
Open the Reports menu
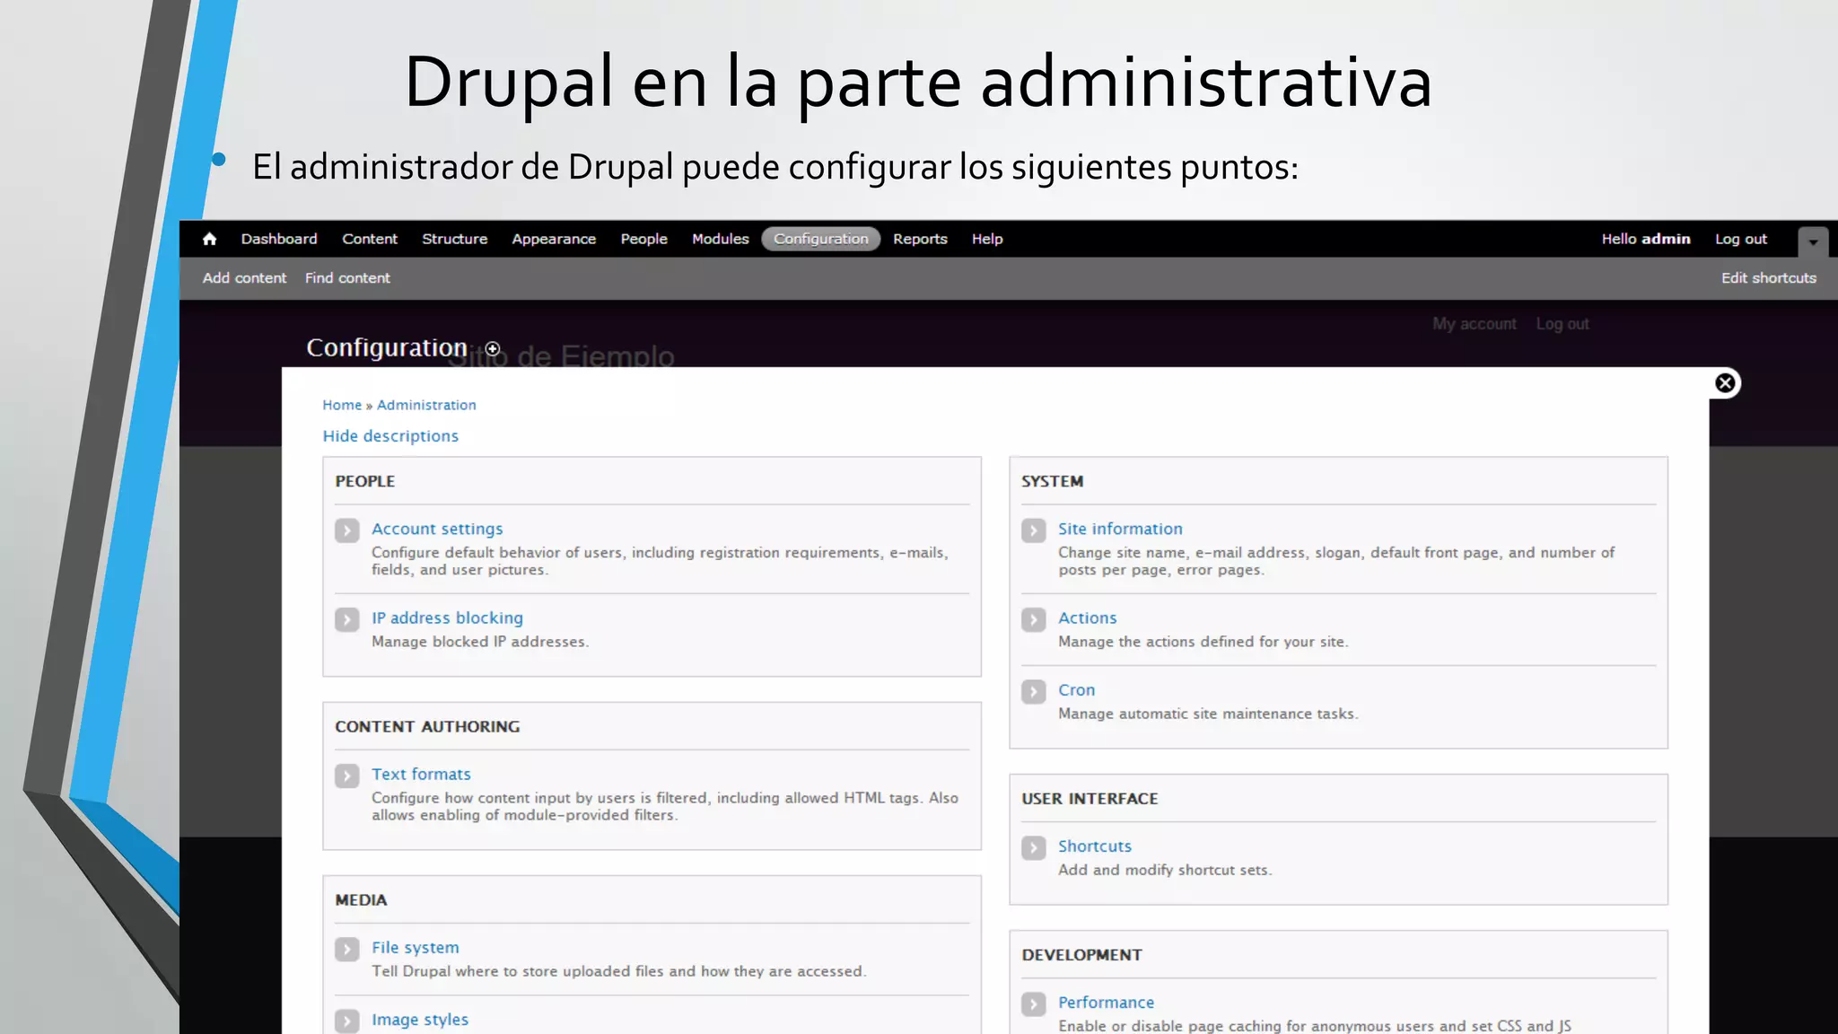click(920, 239)
